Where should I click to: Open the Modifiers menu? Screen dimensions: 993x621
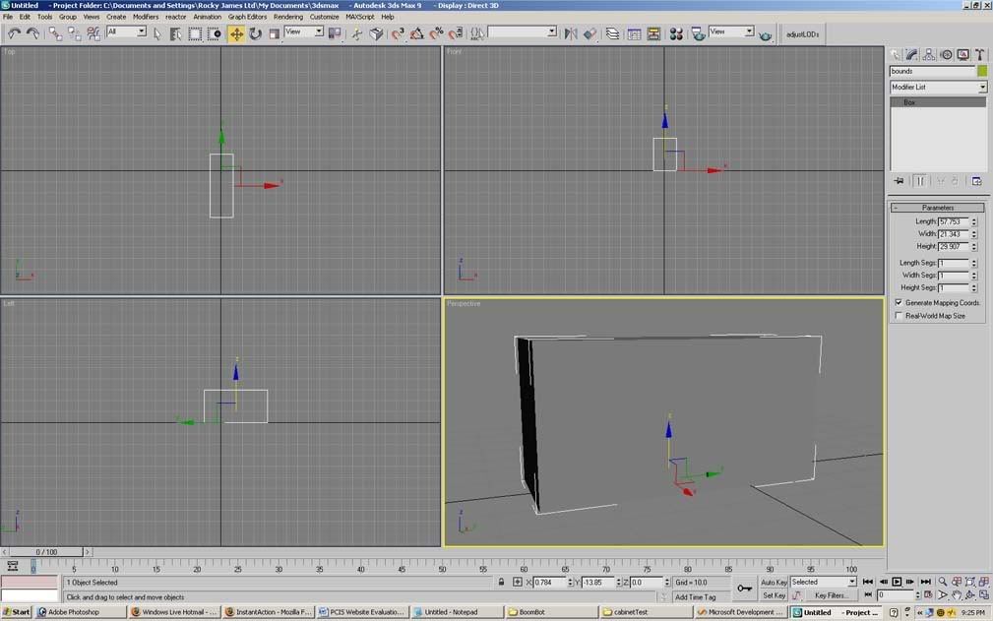tap(146, 17)
